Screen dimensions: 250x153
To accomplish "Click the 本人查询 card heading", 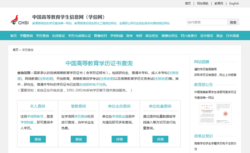I will [37, 106].
